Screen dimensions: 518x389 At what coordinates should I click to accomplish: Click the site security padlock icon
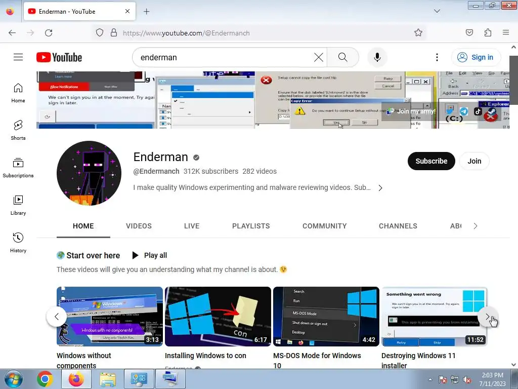point(114,33)
